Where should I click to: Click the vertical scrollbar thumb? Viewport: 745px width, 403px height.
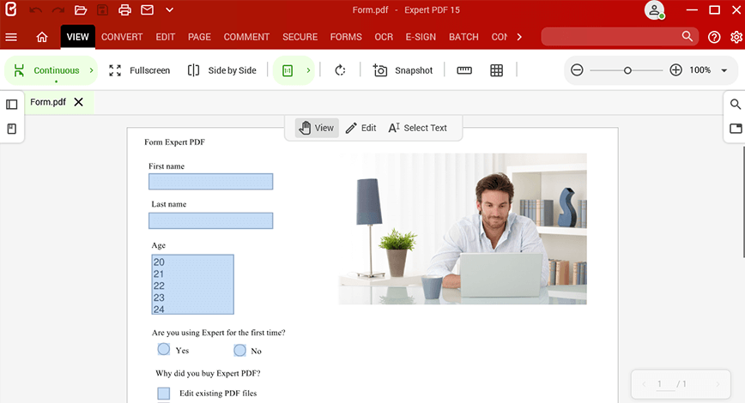743,202
